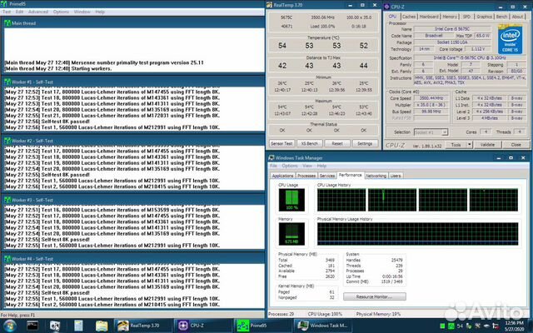Click the processor Name field in CPU-Z

click(451, 29)
